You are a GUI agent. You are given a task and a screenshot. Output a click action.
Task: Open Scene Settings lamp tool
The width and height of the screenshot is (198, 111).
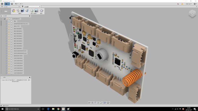[x=18, y=11]
